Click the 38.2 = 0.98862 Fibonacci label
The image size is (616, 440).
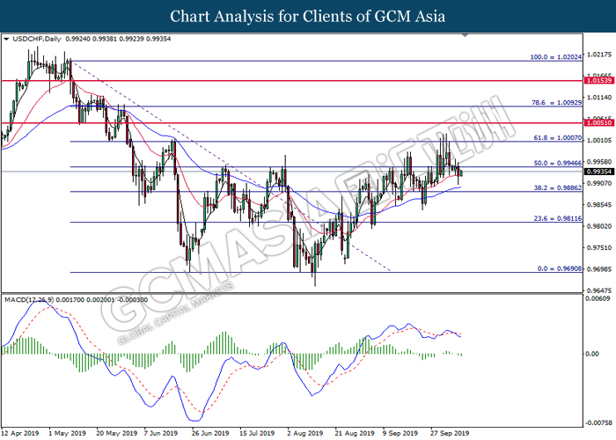click(558, 187)
